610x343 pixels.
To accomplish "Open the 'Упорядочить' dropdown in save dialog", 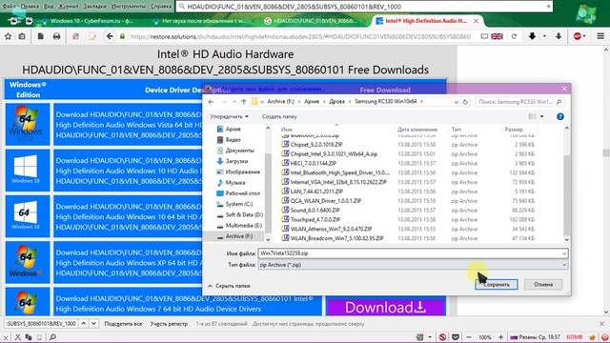I will click(229, 116).
